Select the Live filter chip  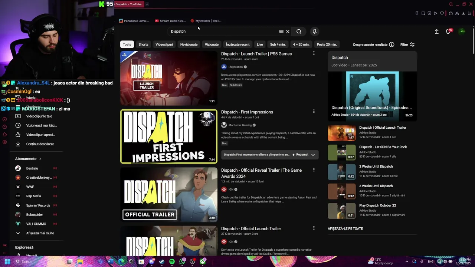[x=260, y=44]
